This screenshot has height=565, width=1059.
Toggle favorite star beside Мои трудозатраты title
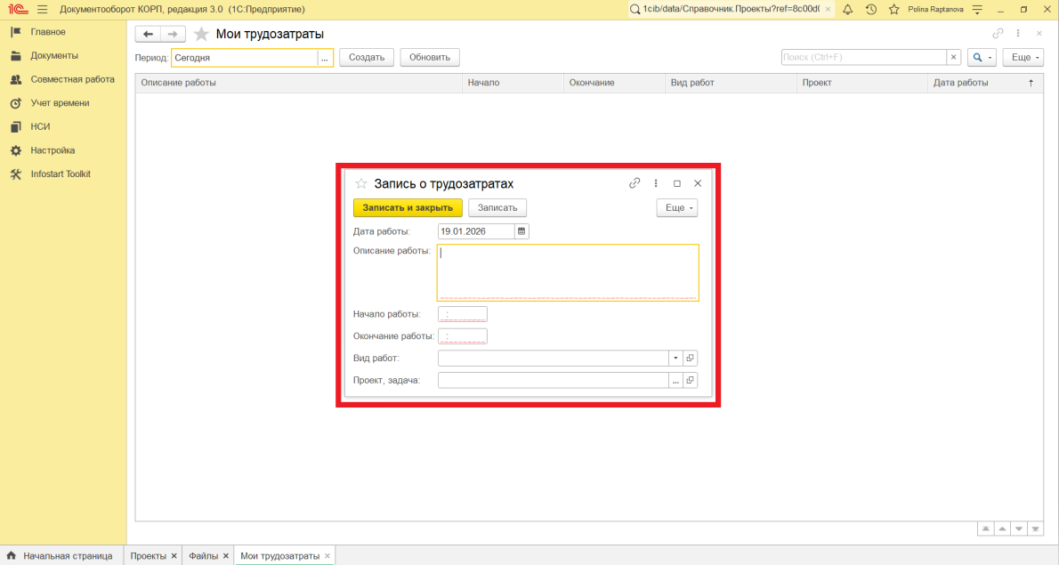(x=202, y=34)
